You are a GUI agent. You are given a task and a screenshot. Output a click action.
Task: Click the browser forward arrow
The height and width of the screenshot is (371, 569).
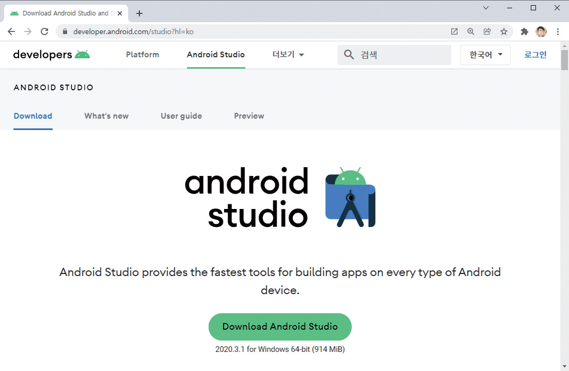pos(28,31)
